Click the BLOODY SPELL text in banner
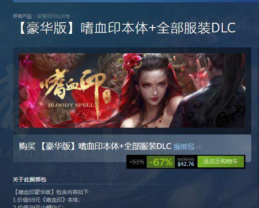This screenshot has height=208, width=259. pyautogui.click(x=71, y=105)
